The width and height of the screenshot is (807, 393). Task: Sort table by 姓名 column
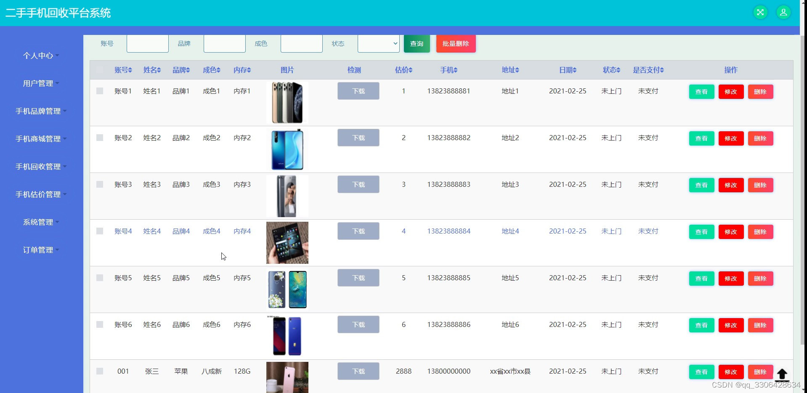pos(152,70)
